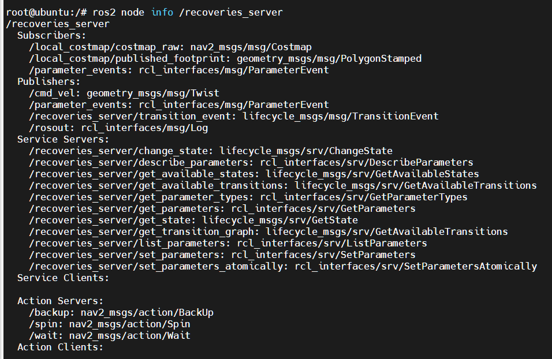Click the /spin nav2_msgs action line
552x359 pixels.
110,324
